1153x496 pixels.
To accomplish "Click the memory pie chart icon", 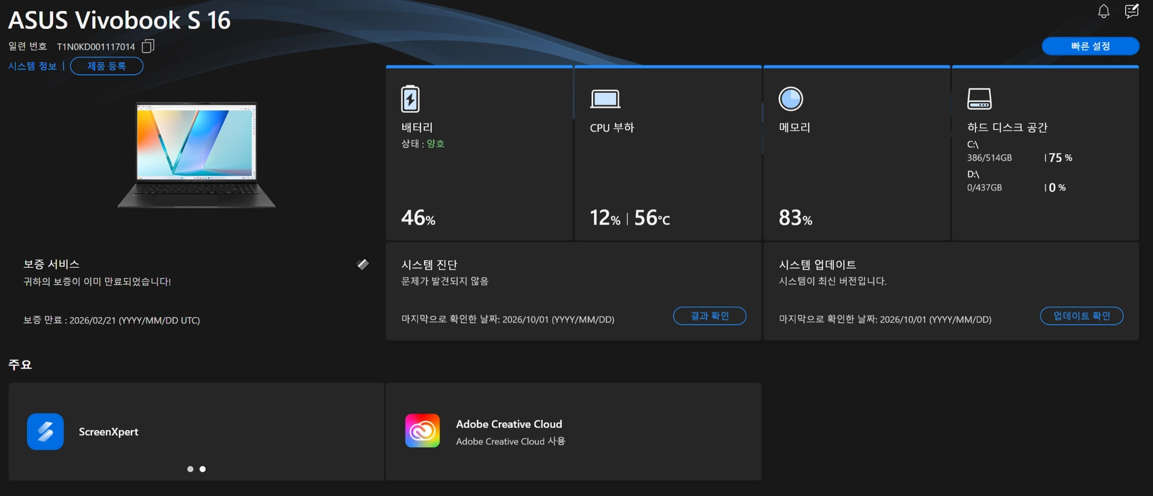I will pos(791,99).
